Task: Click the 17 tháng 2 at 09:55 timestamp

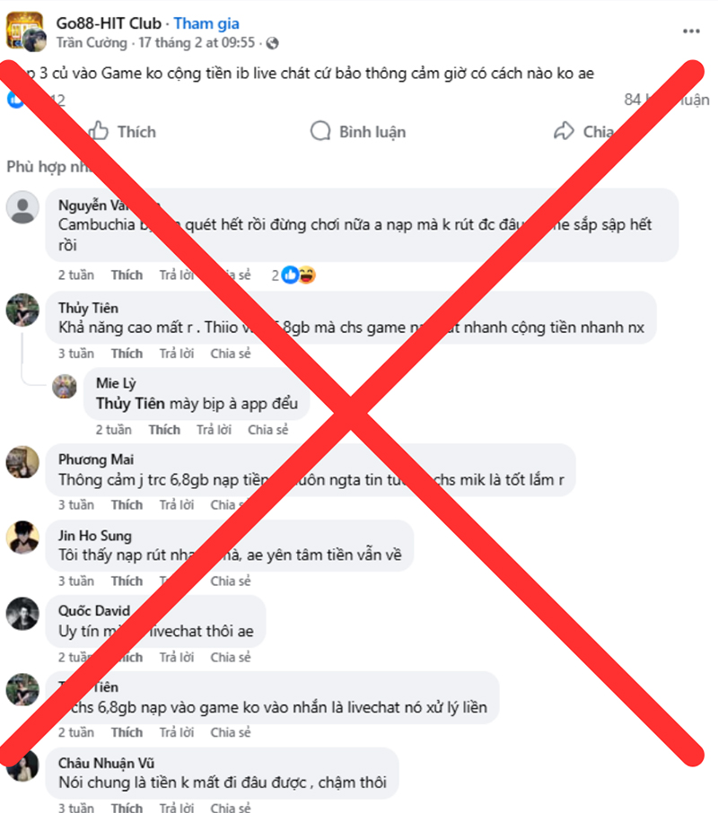Action: (197, 42)
